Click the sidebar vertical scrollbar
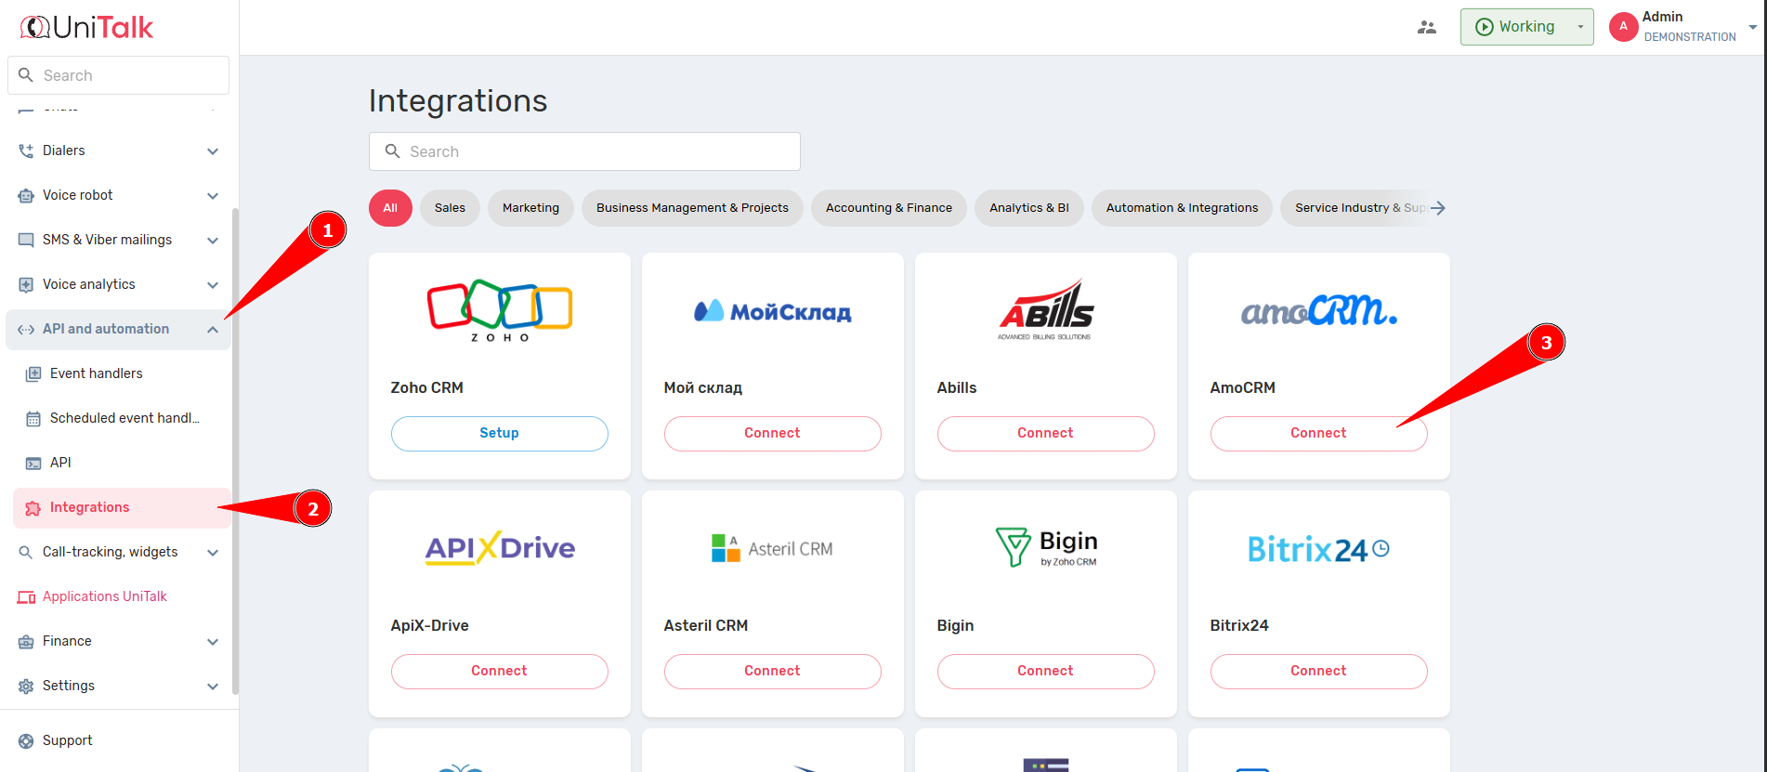 coord(235,446)
